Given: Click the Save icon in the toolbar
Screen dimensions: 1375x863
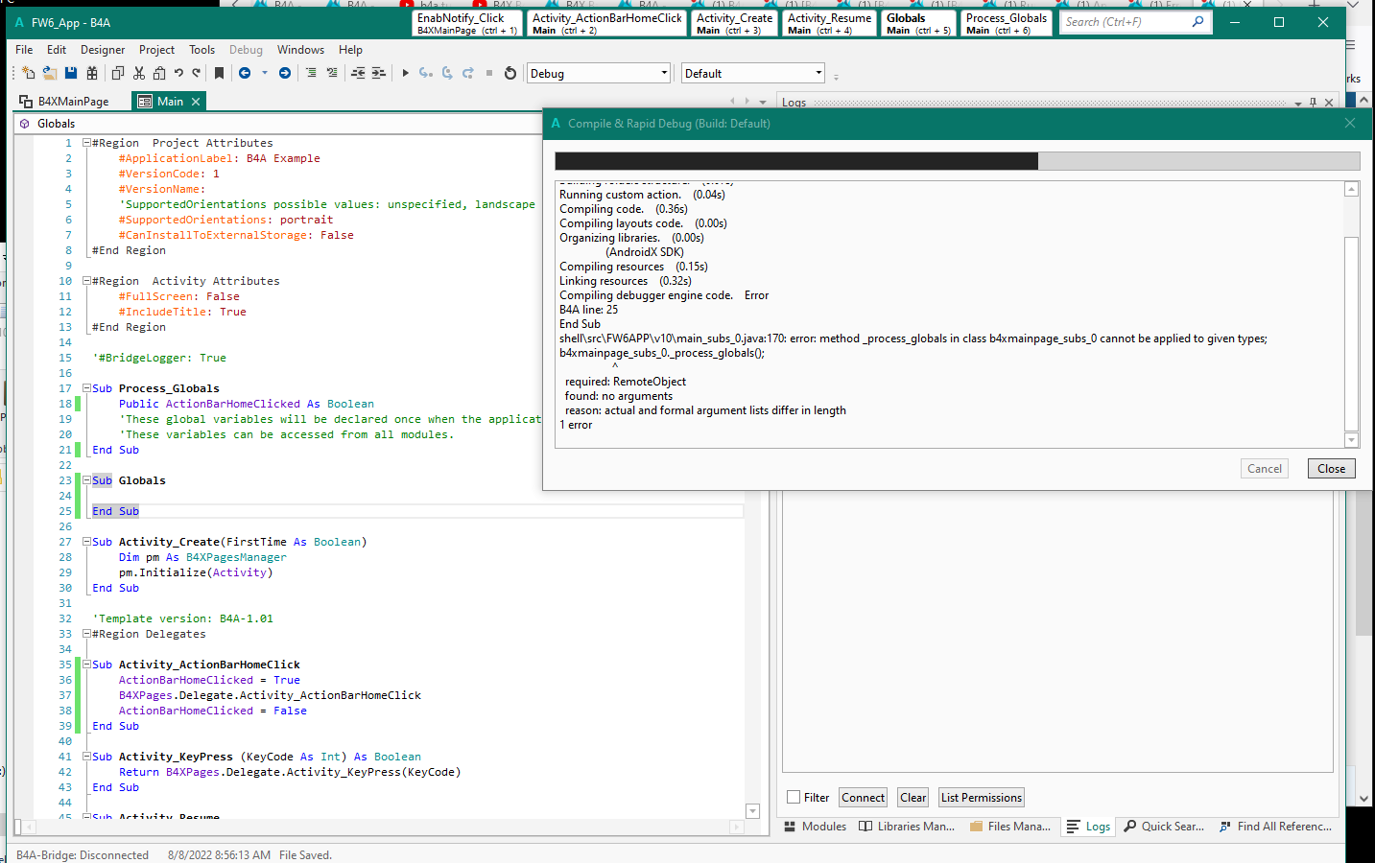Looking at the screenshot, I should point(70,73).
